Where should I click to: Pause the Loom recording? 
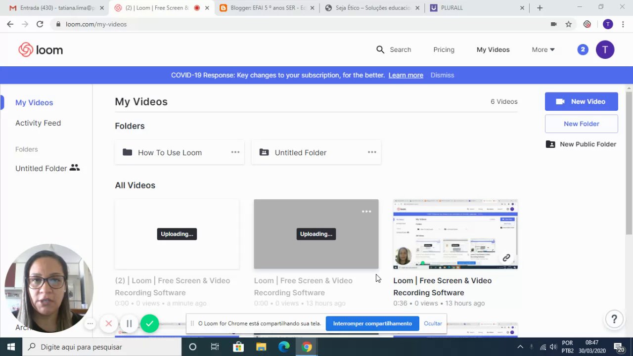pos(129,323)
